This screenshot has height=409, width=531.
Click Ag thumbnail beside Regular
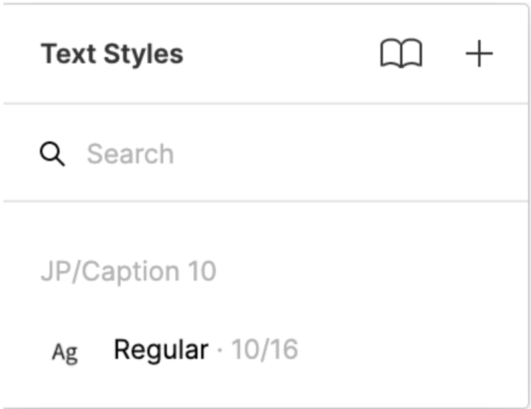(x=65, y=351)
